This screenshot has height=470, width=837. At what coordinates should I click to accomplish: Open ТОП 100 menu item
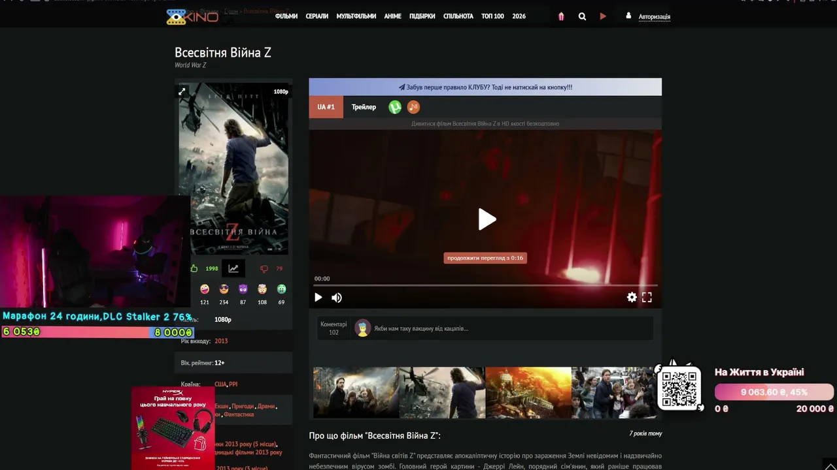(x=492, y=16)
